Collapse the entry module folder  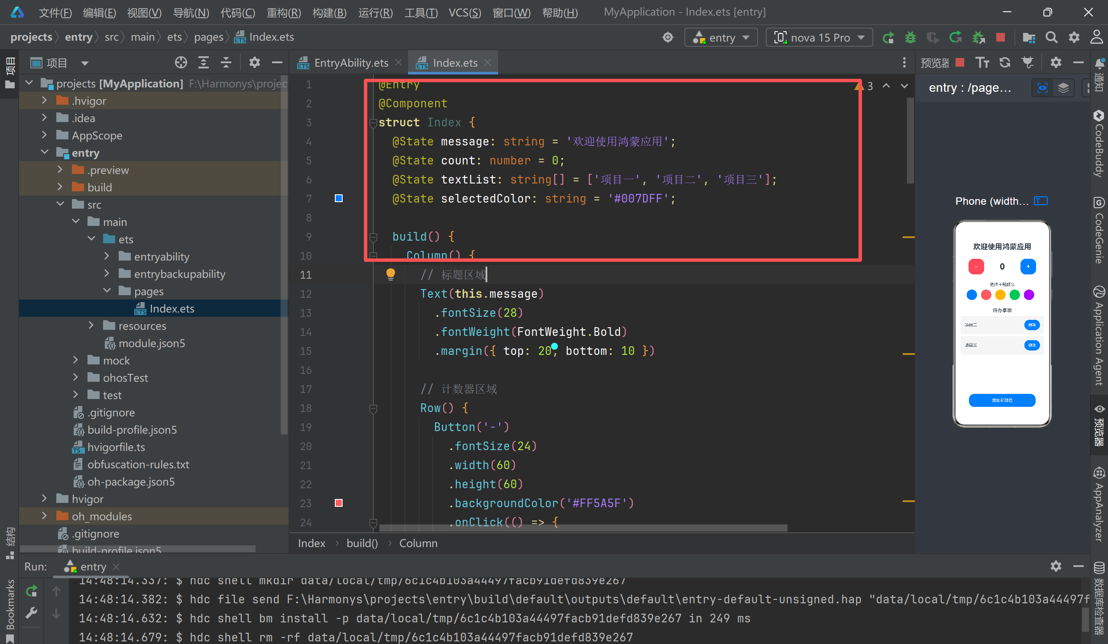[44, 152]
